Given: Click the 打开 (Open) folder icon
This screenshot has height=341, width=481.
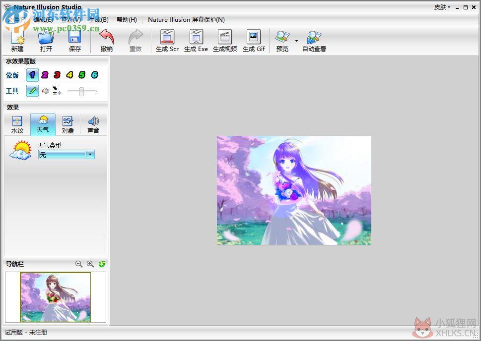Looking at the screenshot, I should pos(46,37).
